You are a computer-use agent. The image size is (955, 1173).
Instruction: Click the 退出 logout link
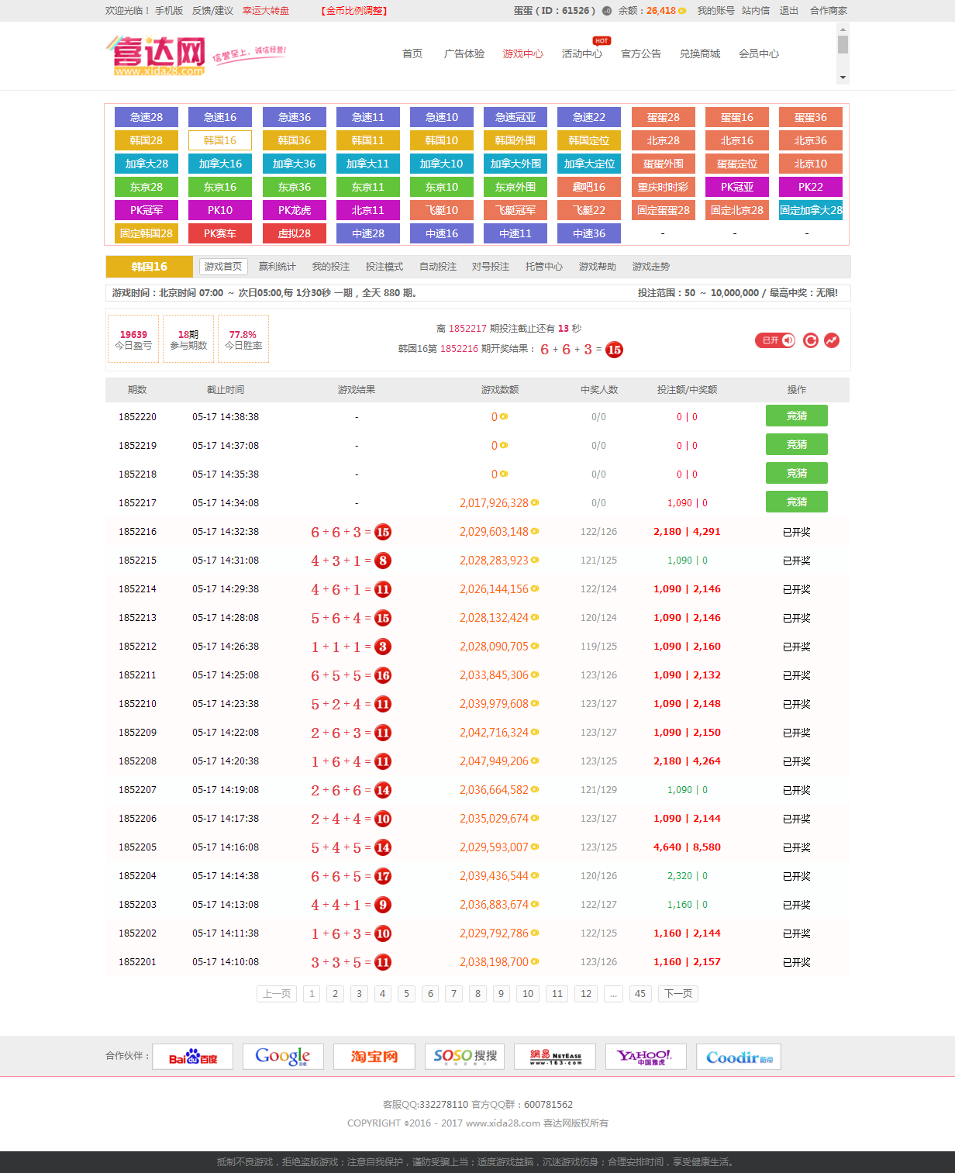[x=788, y=11]
